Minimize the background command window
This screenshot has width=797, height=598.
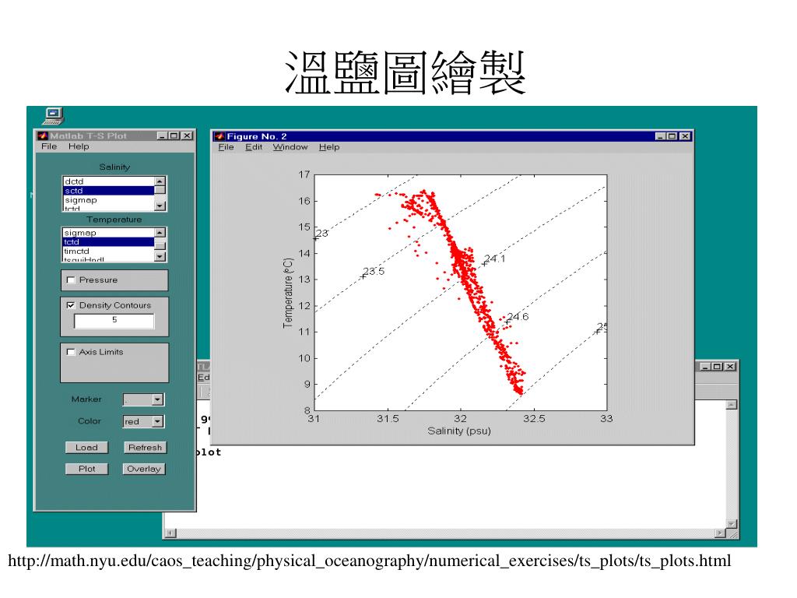[705, 367]
